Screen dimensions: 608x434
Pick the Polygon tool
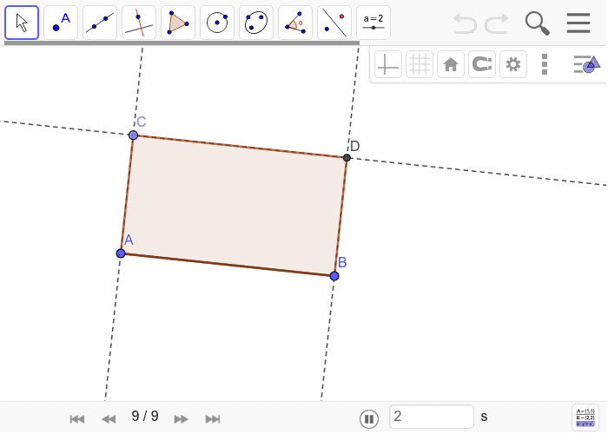178,23
